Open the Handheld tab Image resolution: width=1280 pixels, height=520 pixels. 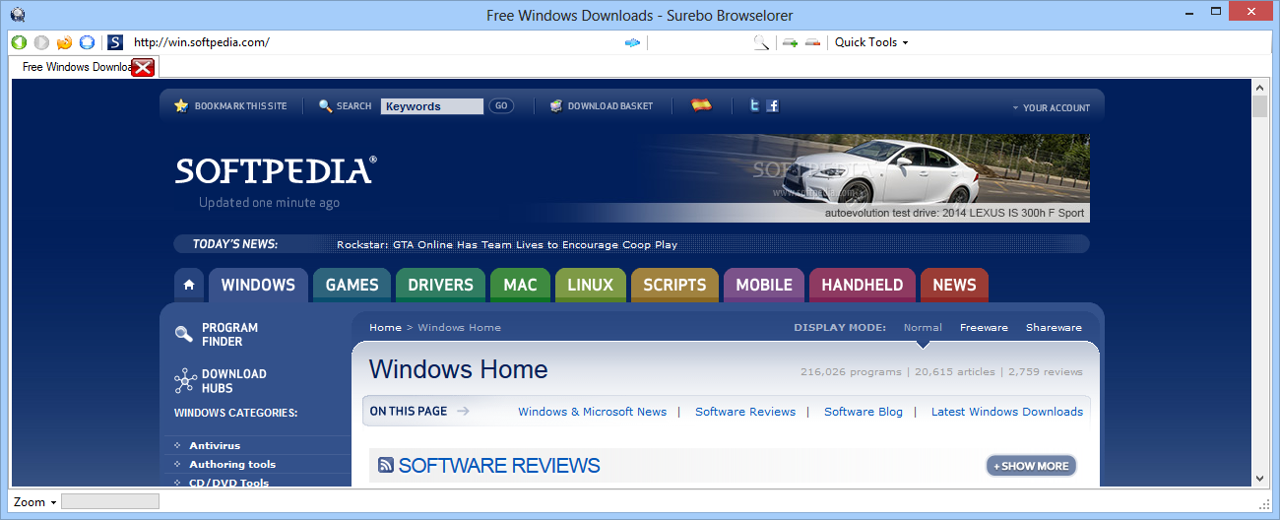point(863,285)
